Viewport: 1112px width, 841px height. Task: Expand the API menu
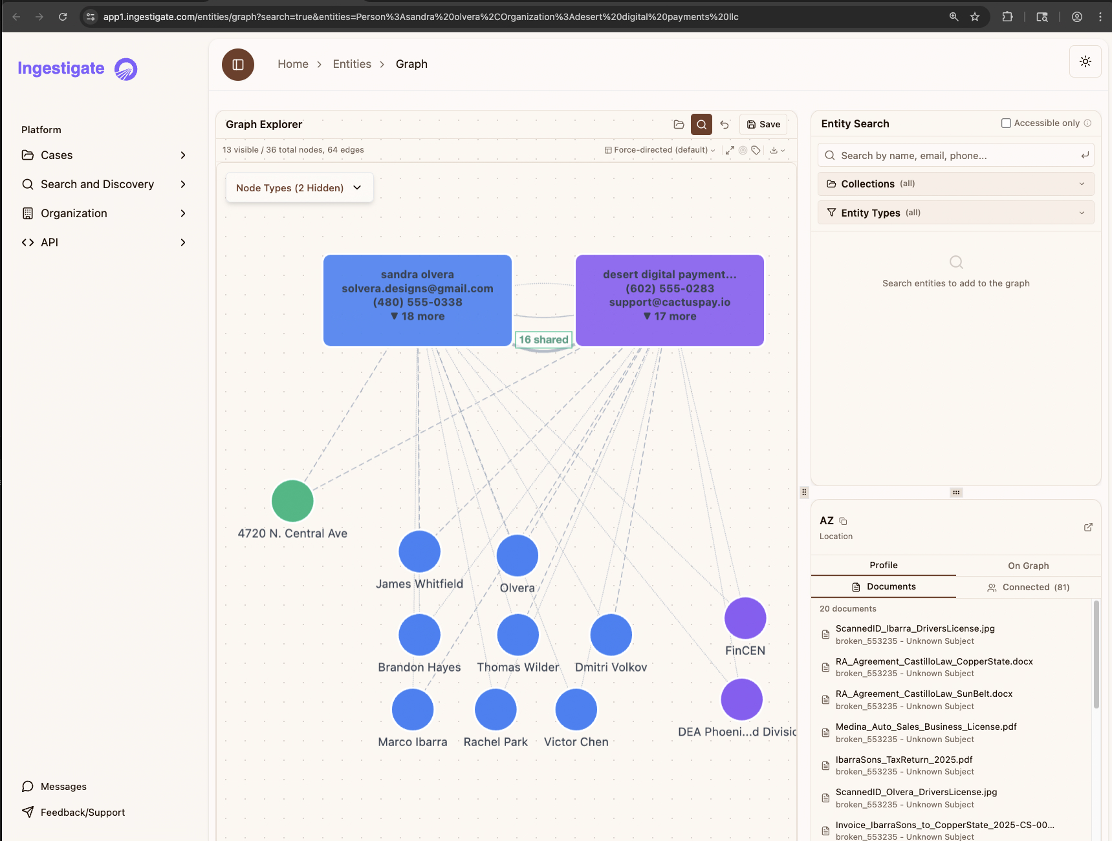pos(104,242)
